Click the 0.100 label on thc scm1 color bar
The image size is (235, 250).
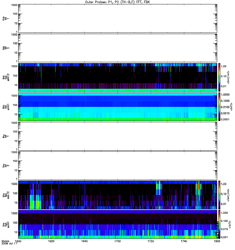click(x=224, y=221)
